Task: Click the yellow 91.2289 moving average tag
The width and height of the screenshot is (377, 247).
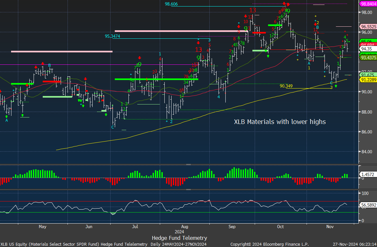Action: tap(368, 80)
